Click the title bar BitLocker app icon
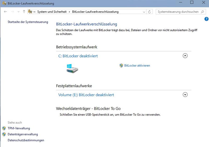This screenshot has height=147, width=209. [4, 3]
